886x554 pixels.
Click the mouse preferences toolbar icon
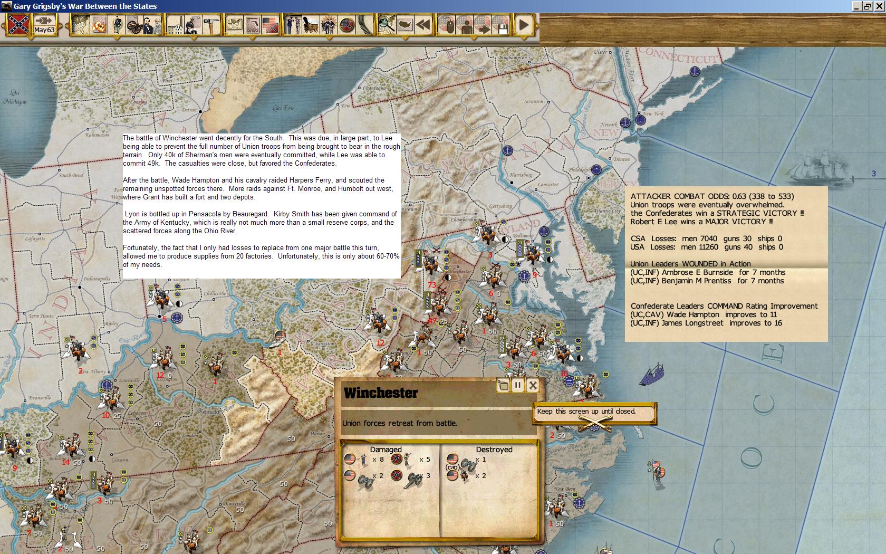click(446, 24)
